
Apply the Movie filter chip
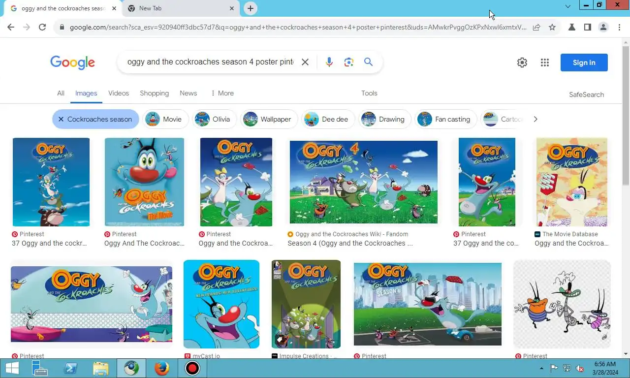[165, 119]
